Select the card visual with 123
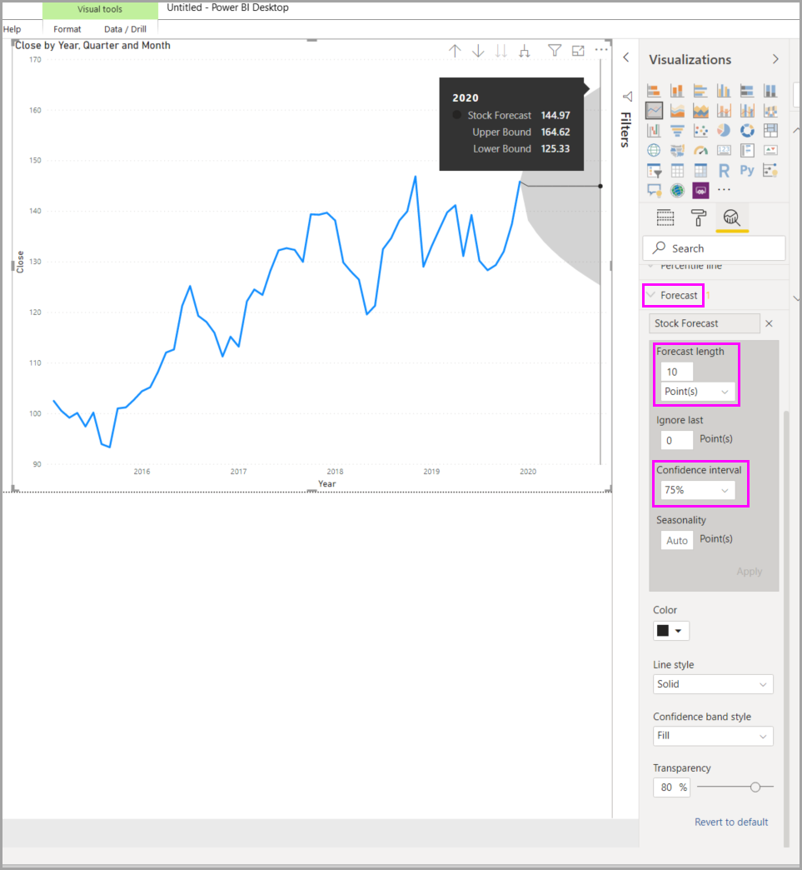This screenshot has width=802, height=870. (724, 150)
